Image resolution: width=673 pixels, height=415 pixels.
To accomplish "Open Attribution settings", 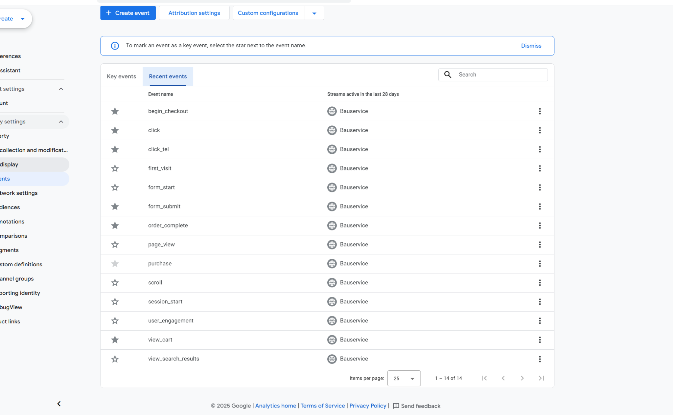I will click(x=194, y=13).
